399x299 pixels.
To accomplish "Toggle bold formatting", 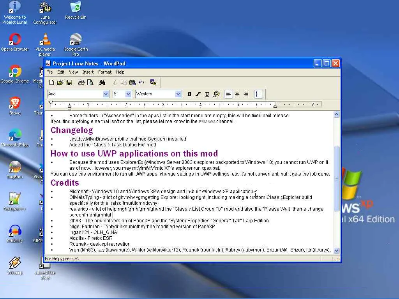I will [190, 94].
